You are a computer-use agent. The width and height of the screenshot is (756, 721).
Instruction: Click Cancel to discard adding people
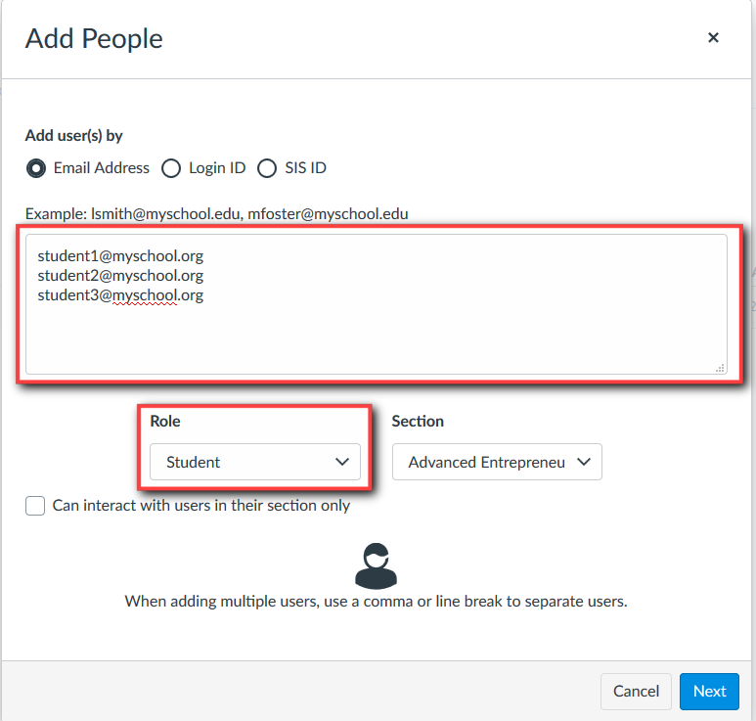click(636, 691)
